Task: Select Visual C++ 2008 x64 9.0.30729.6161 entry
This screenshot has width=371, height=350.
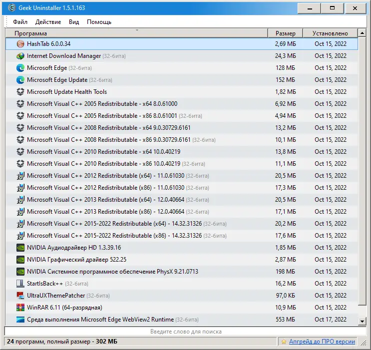Action: tap(182, 128)
